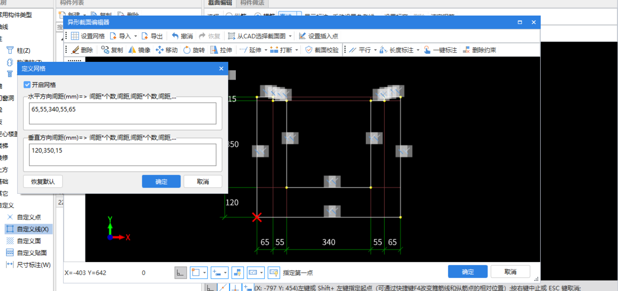Expand the 长度标注 dropdown arrow
The width and height of the screenshot is (618, 291).
click(418, 50)
